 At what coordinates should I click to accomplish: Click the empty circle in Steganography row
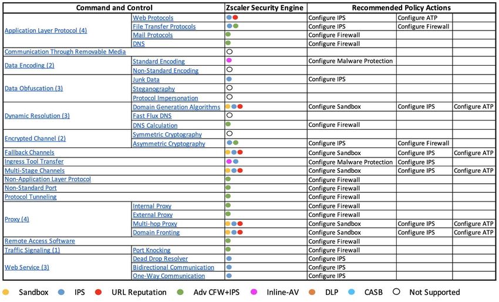click(229, 88)
